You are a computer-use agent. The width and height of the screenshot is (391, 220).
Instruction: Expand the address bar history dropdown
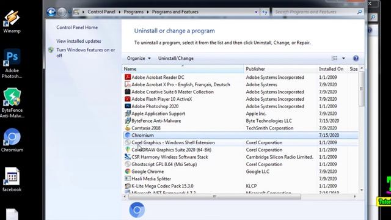pos(256,12)
